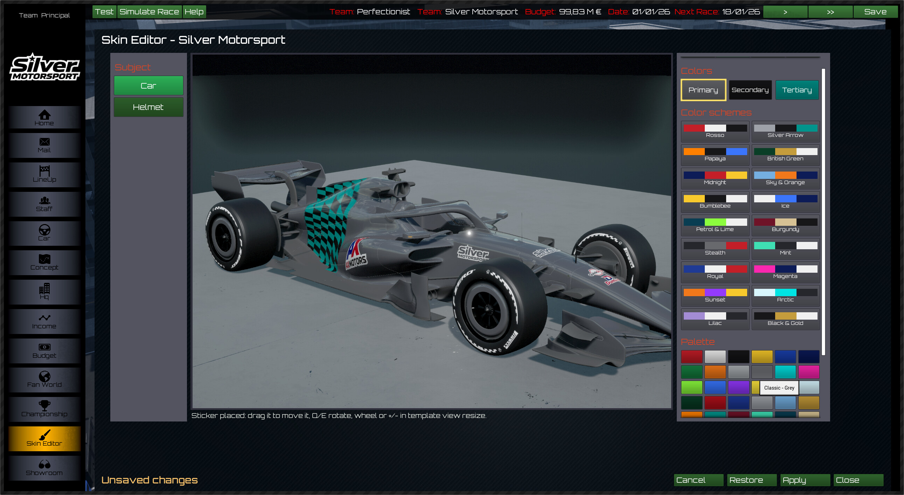Click the Silver Motorsport team logo
This screenshot has width=904, height=495.
click(x=44, y=67)
